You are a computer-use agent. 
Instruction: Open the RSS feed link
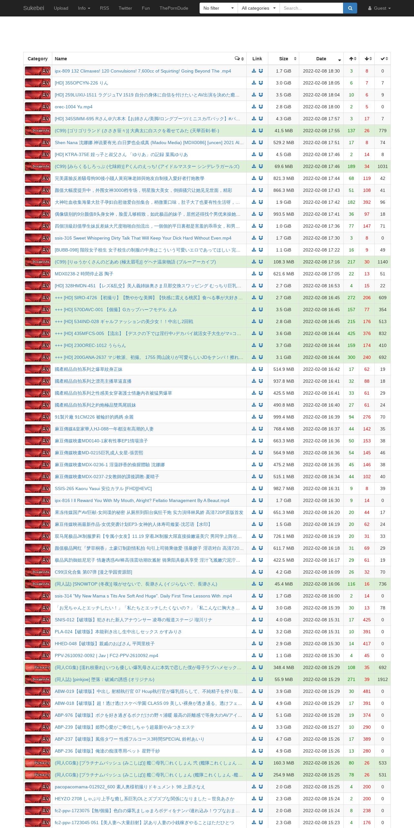point(104,8)
